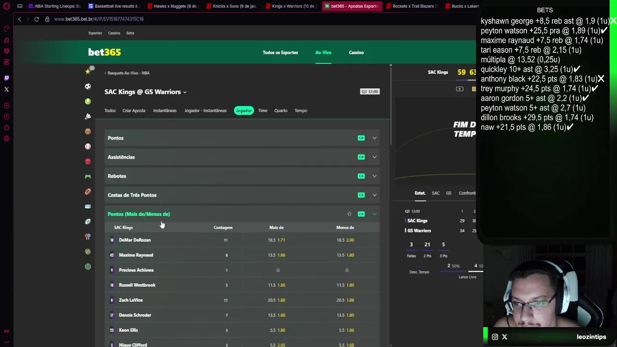Select the rugby ball sport icon
Image resolution: width=617 pixels, height=347 pixels.
coord(88,222)
